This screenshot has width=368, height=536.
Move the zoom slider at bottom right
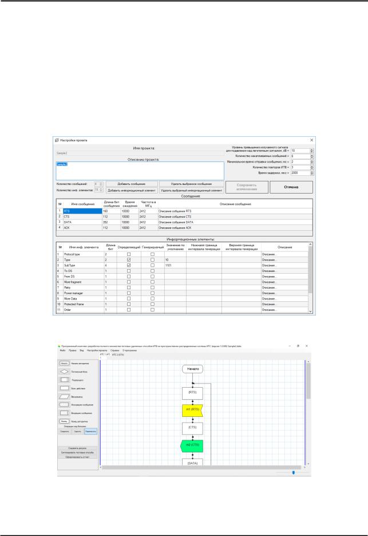coord(293,472)
